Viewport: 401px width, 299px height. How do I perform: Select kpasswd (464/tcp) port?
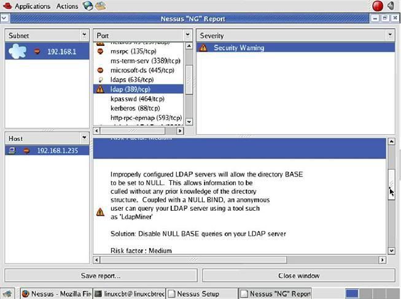click(138, 99)
